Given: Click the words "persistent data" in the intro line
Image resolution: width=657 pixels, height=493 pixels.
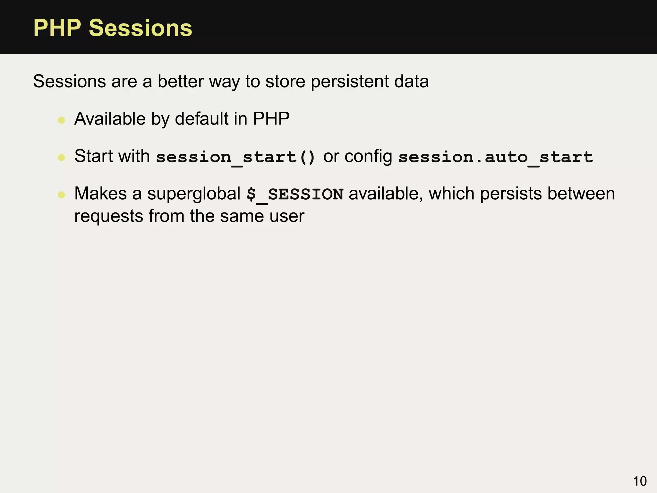Looking at the screenshot, I should point(370,82).
